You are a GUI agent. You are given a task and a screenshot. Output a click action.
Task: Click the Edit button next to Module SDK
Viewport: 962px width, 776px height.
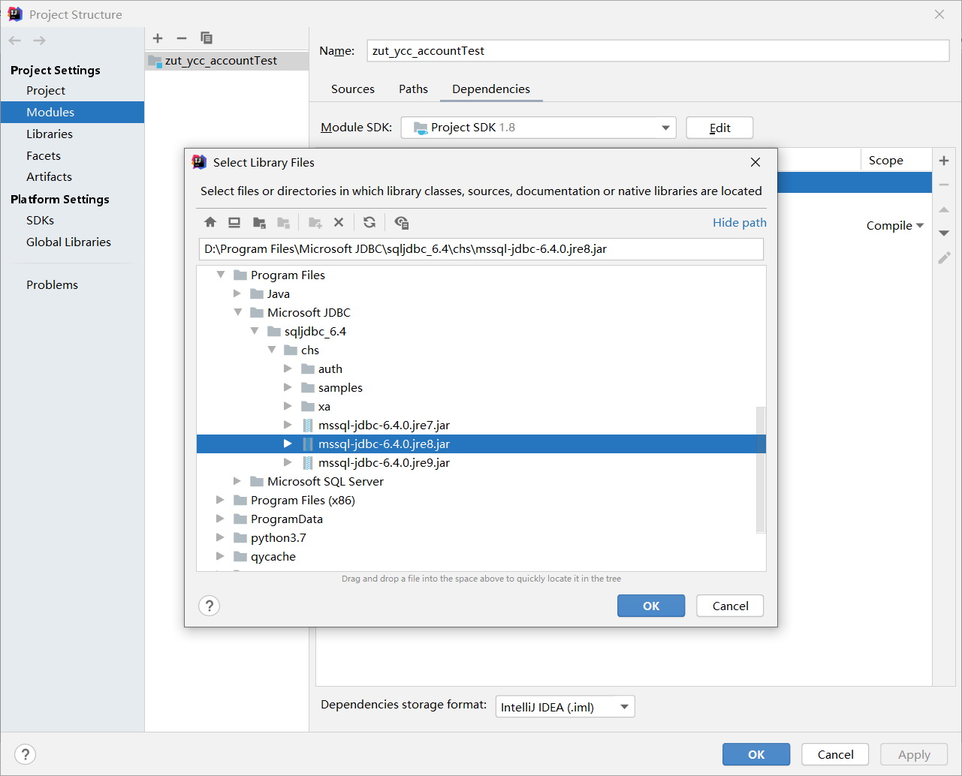[719, 128]
